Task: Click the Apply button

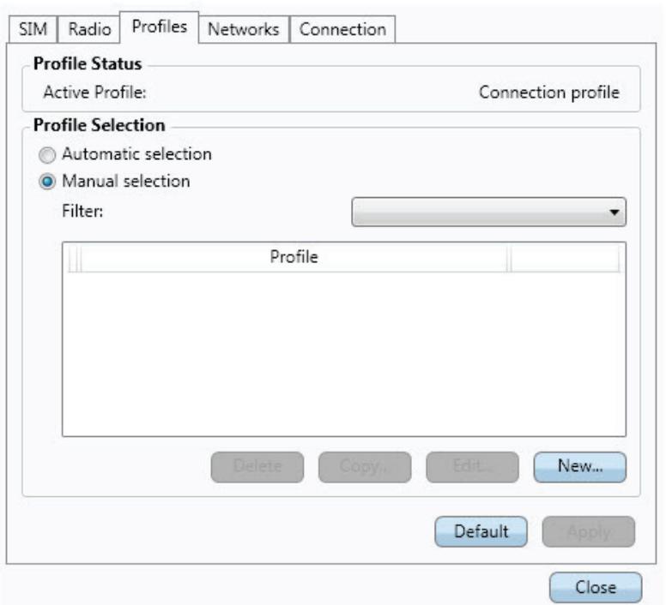Action: pos(589,531)
